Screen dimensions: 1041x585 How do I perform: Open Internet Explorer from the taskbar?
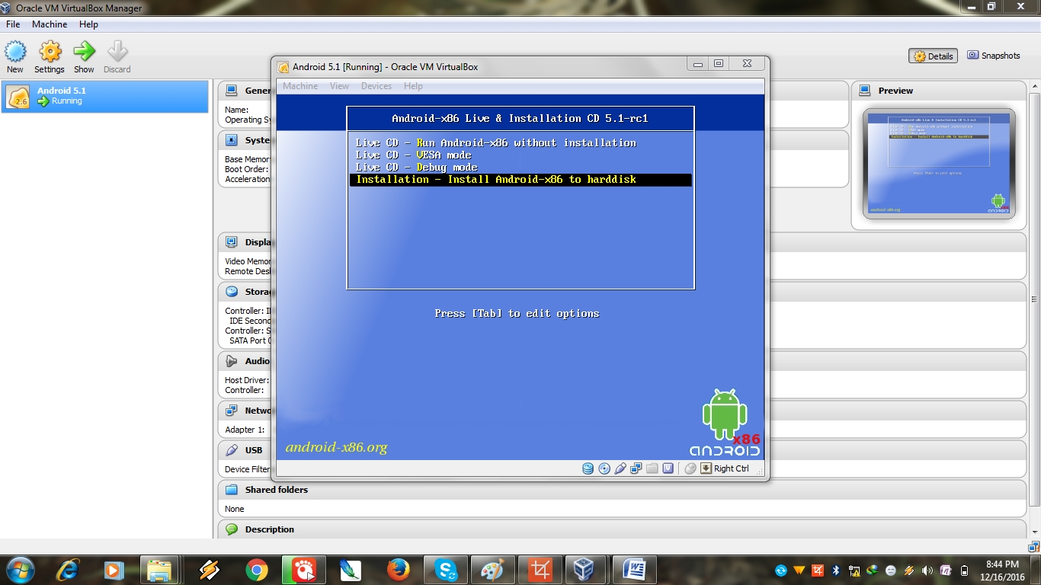click(67, 570)
